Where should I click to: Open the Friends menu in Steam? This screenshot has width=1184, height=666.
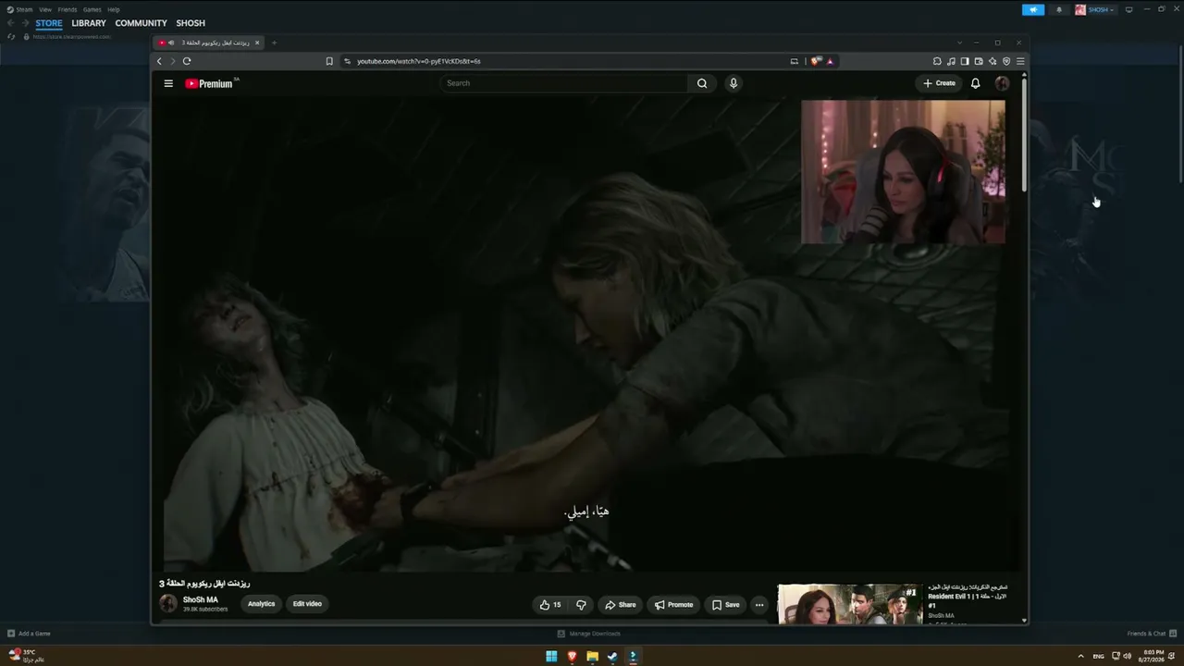click(x=68, y=9)
